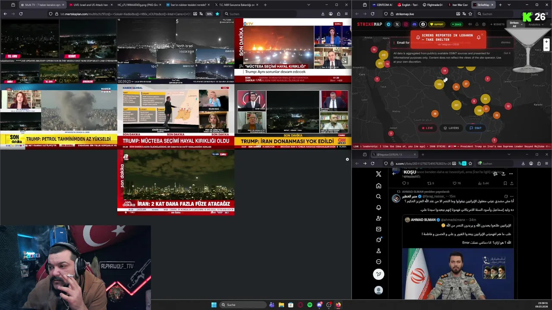The height and width of the screenshot is (310, 552).
Task: Reload the X list page
Action: point(373,163)
